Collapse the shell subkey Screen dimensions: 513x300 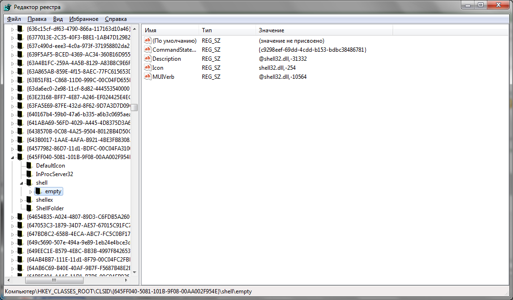pyautogui.click(x=21, y=183)
